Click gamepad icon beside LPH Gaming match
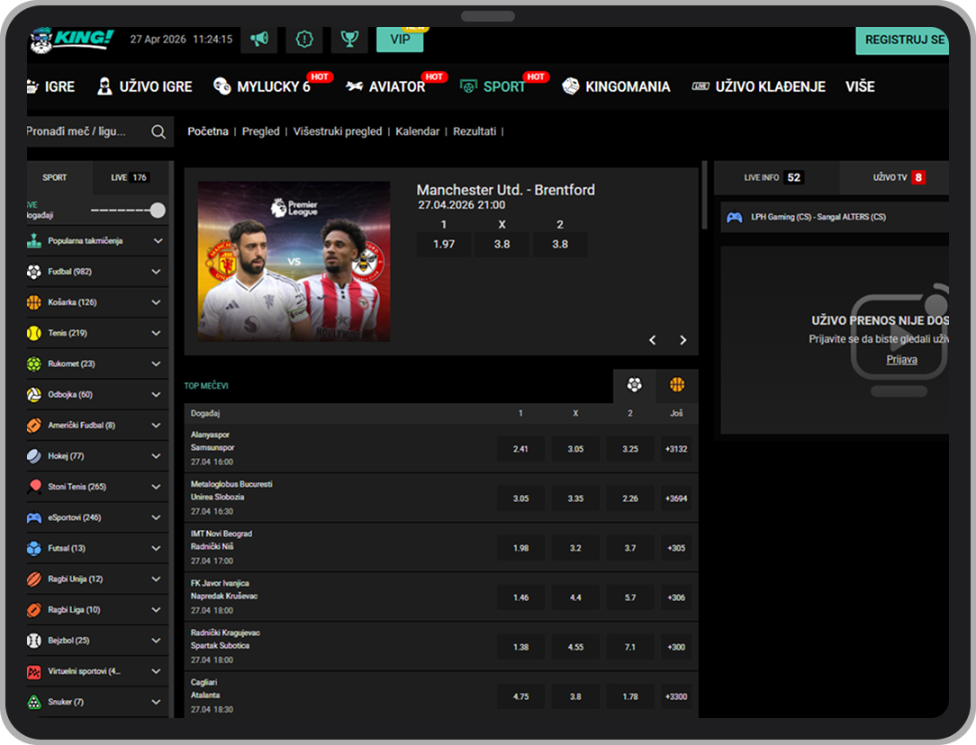Screen dimensions: 976x745 [x=735, y=218]
